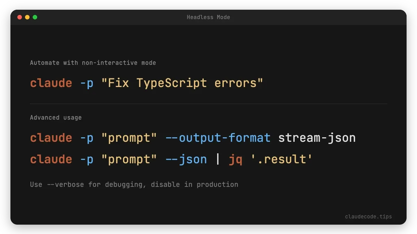Click the "Fix TypeScript errors" string
This screenshot has width=417, height=234.
[182, 83]
